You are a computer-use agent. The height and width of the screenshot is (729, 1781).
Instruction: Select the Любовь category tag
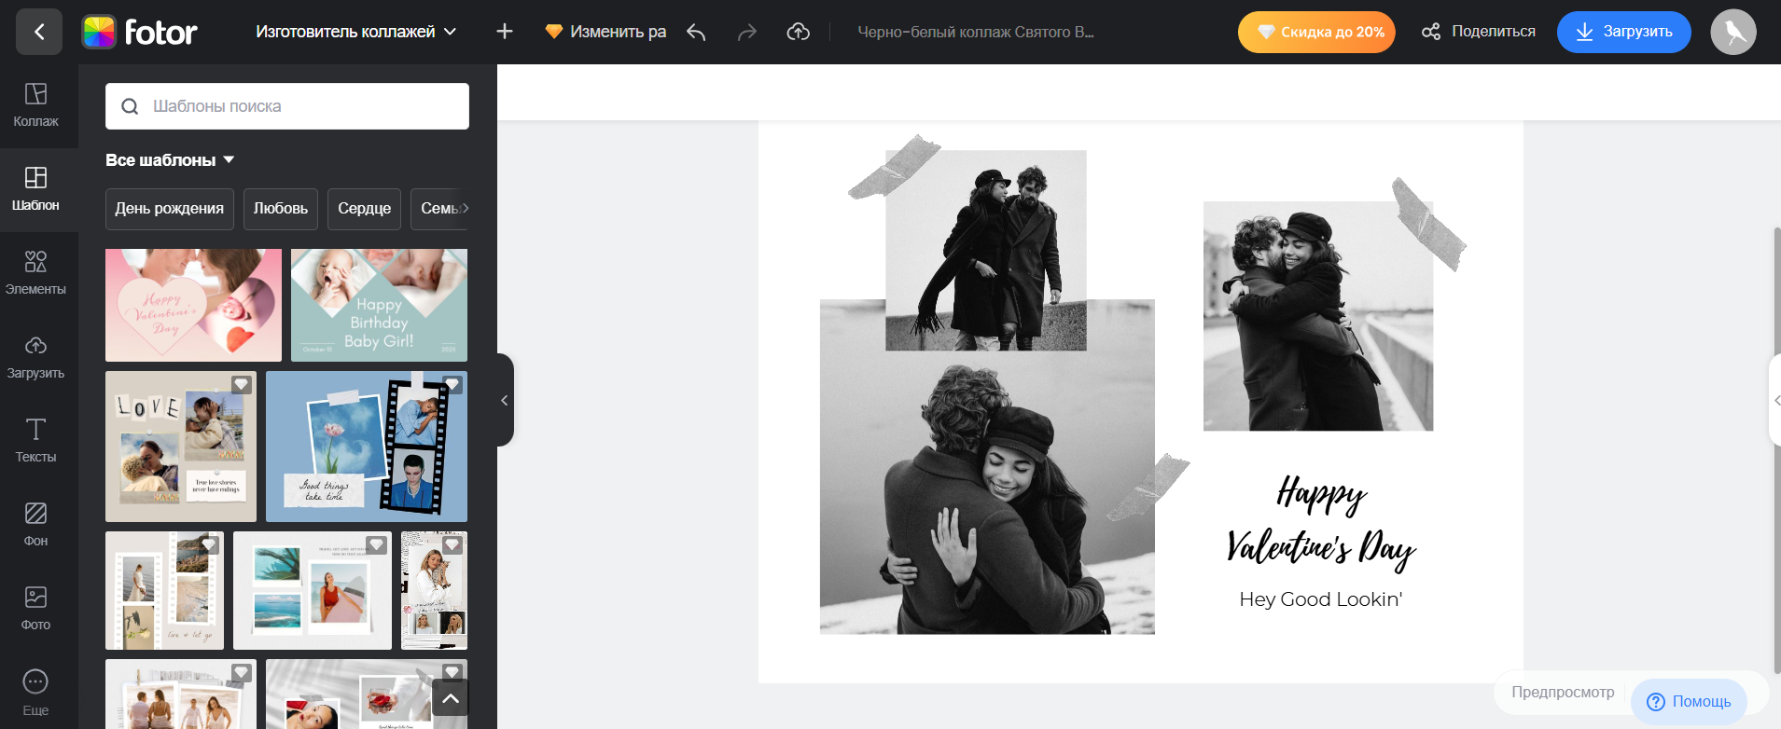pos(281,209)
